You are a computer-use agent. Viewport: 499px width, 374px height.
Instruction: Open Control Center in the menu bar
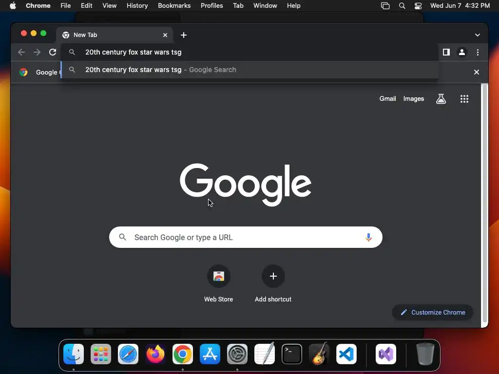pos(418,6)
